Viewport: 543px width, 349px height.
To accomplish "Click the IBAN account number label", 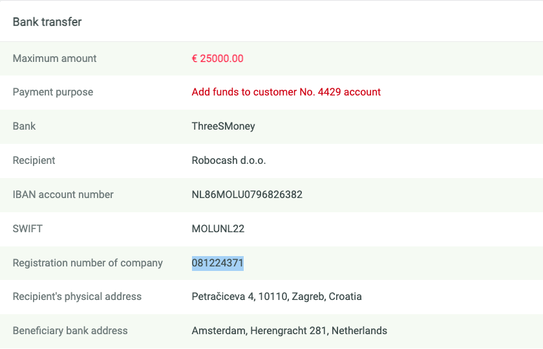I will pos(63,195).
